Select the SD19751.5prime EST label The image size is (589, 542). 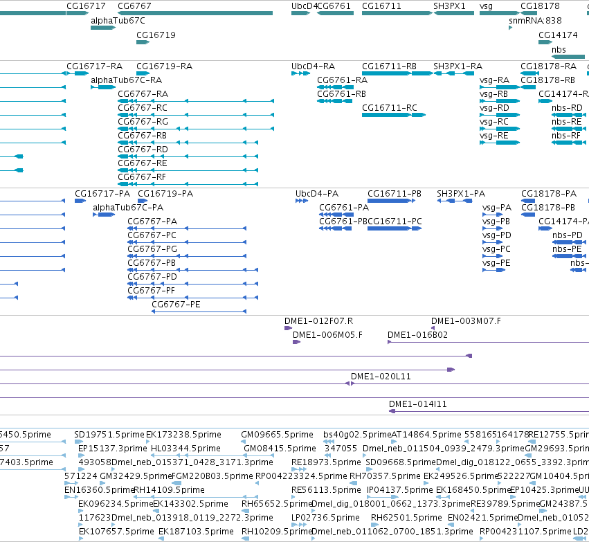click(x=109, y=435)
